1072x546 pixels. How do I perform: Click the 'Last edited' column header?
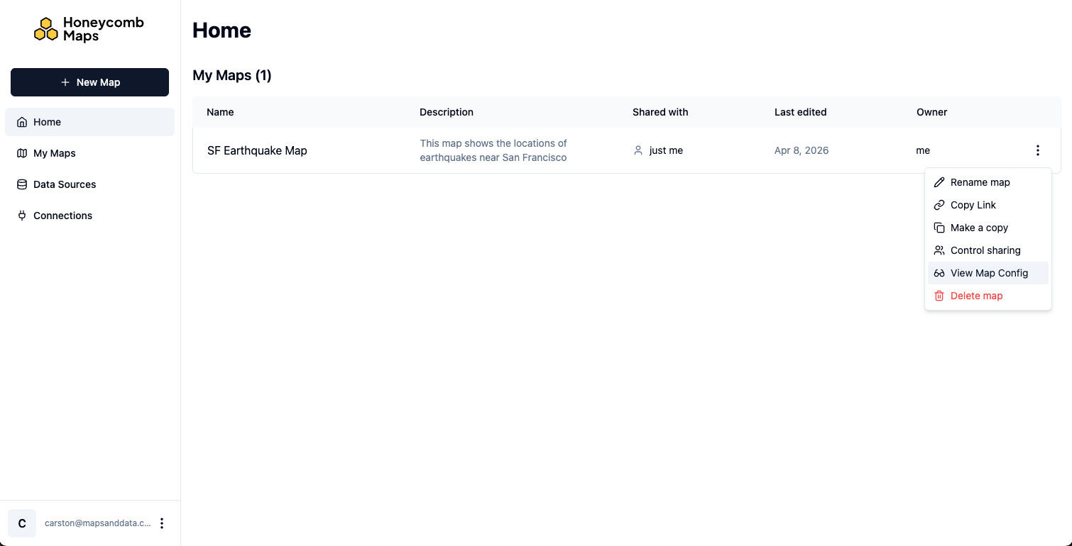click(x=801, y=112)
